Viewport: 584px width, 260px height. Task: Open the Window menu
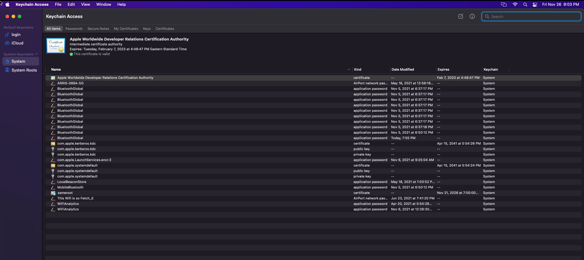[x=104, y=5]
